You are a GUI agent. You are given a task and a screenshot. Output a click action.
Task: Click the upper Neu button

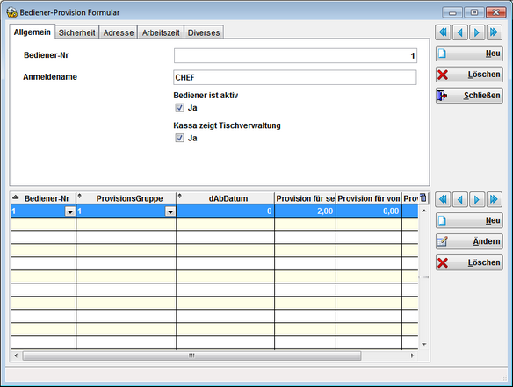[x=469, y=54]
